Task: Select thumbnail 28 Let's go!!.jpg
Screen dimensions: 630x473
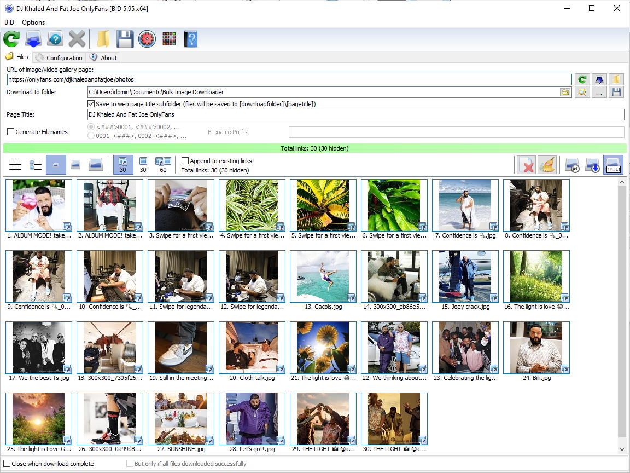Action: [x=252, y=419]
